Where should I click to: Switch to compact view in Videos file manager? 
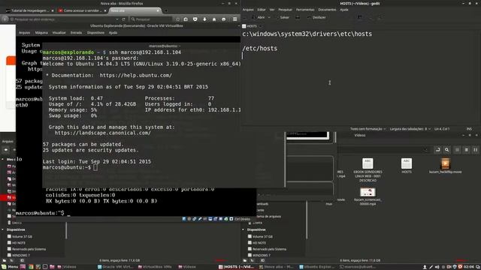pyautogui.click(x=475, y=150)
